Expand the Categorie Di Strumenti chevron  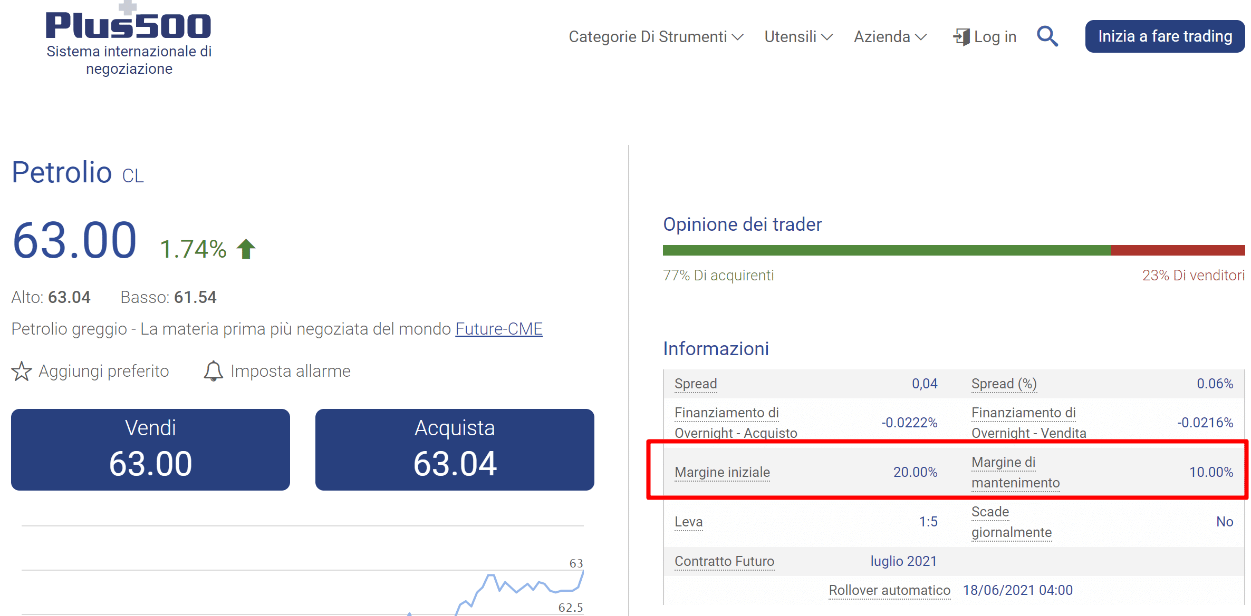[738, 37]
